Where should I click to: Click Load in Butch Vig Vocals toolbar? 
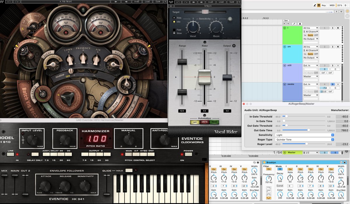coord(147,2)
